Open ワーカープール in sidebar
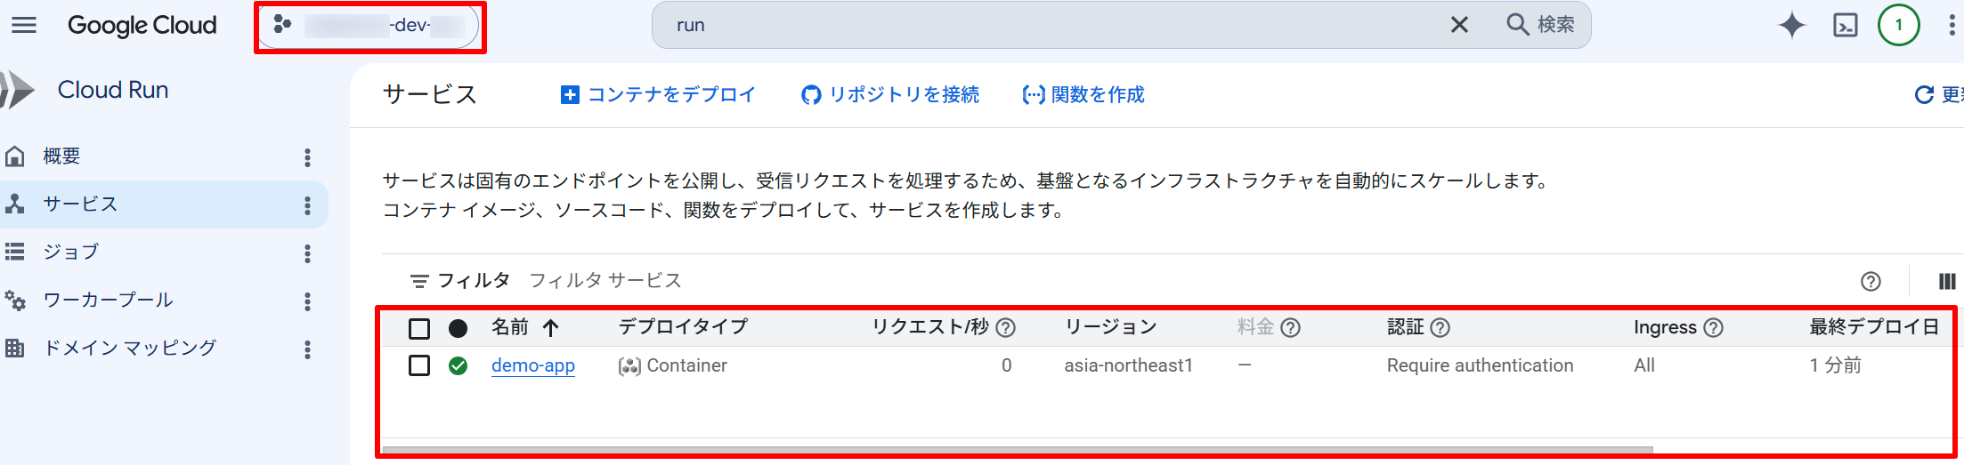This screenshot has width=1964, height=465. (108, 301)
